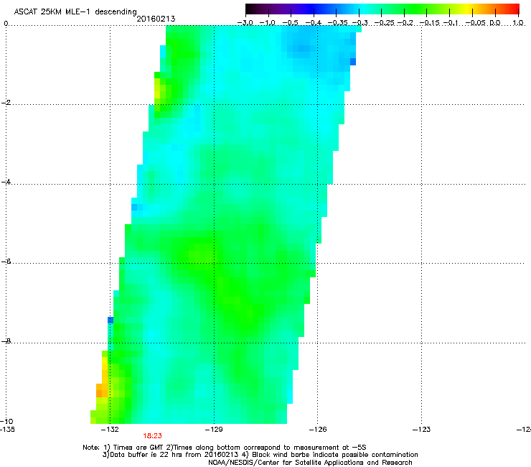Click the -126 longitude axis label
This screenshot has width=531, height=467.
318,430
